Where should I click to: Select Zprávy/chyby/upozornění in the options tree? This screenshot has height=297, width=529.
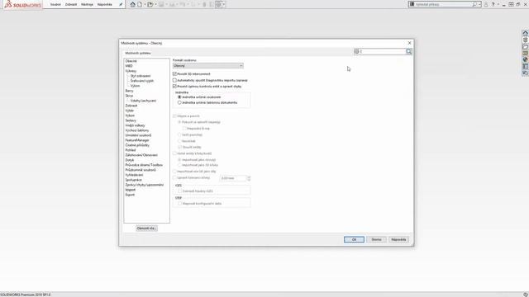145,185
